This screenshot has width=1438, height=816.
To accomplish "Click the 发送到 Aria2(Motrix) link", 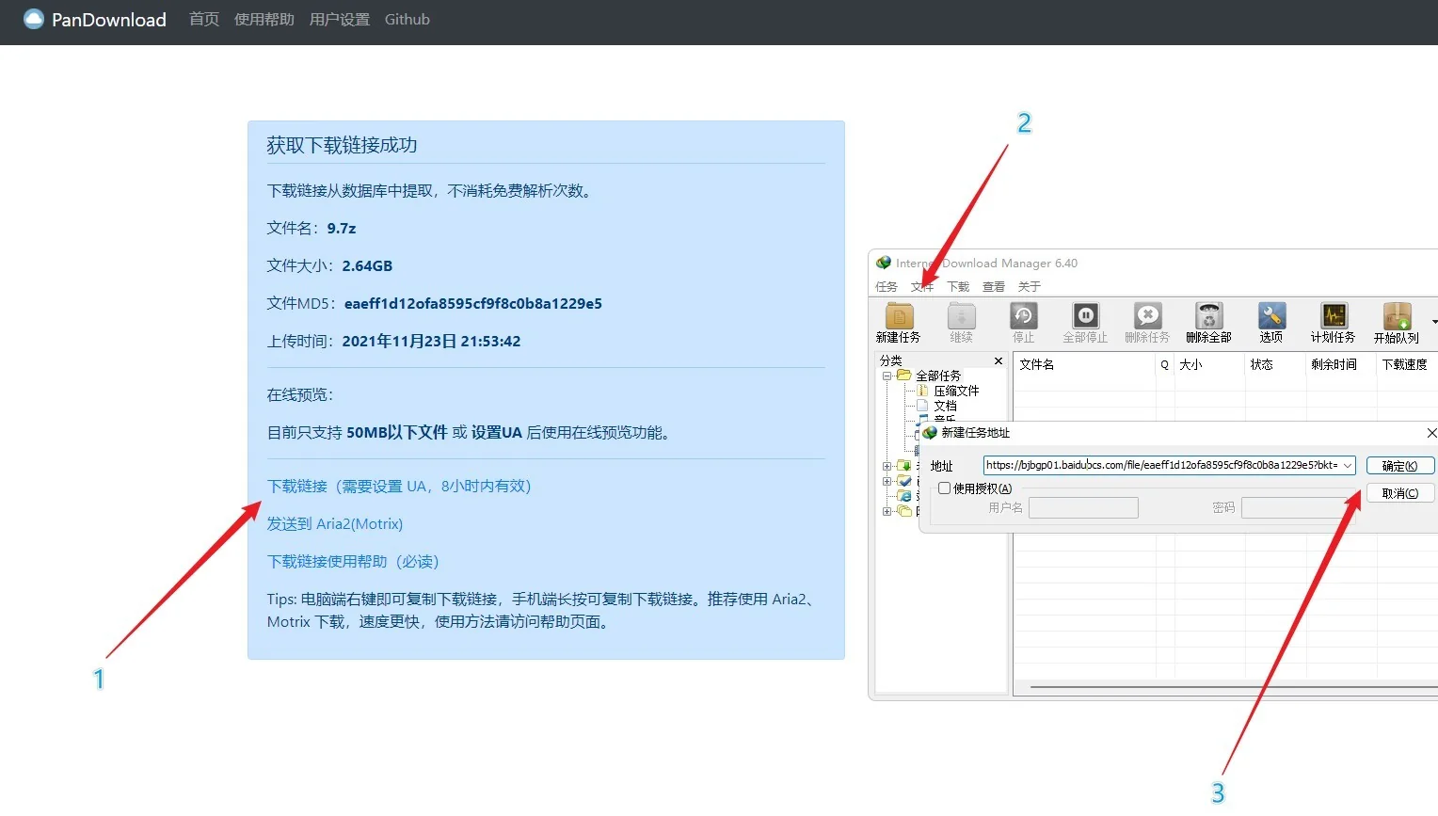I will [x=335, y=524].
